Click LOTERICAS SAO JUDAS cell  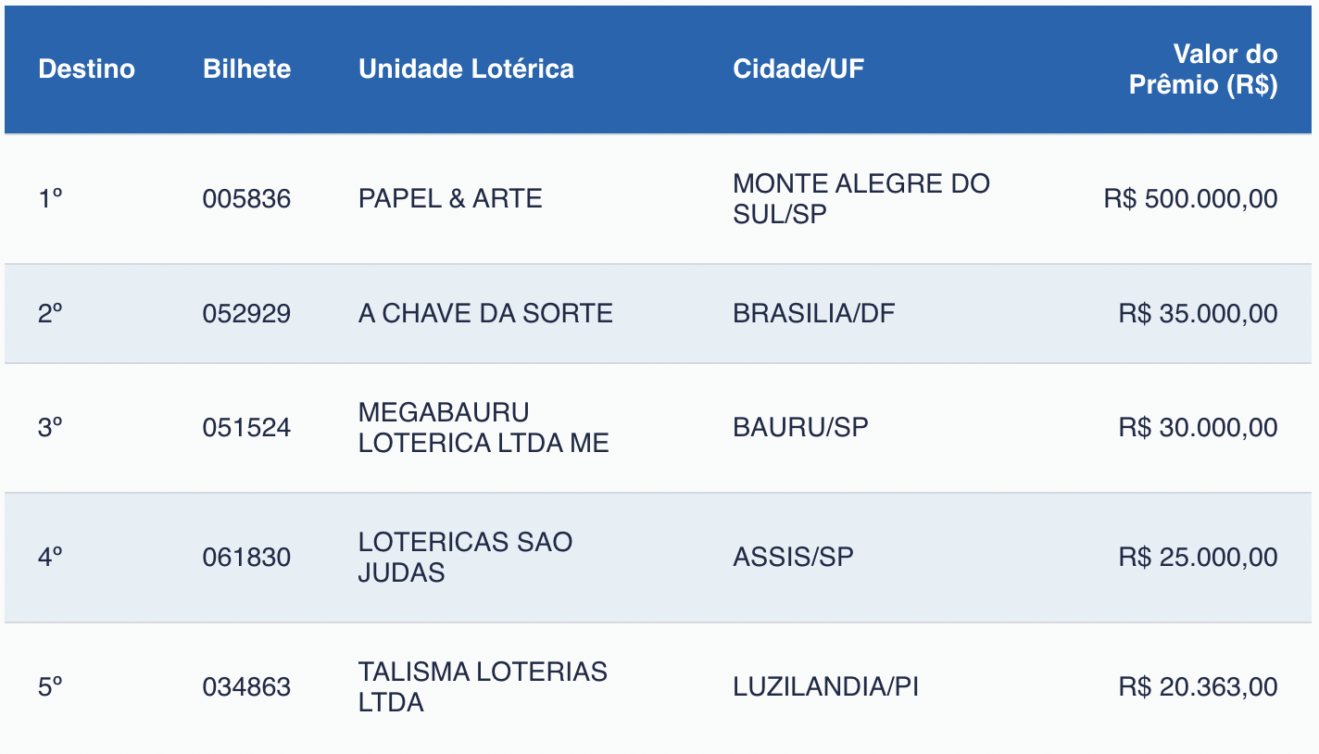coord(465,557)
